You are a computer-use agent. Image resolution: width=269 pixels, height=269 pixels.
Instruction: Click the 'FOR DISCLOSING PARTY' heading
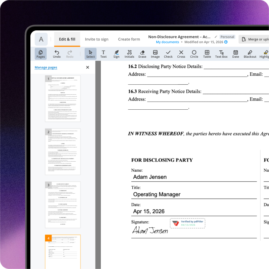coord(162,160)
